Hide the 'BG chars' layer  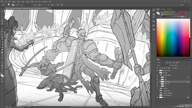tap(157, 84)
